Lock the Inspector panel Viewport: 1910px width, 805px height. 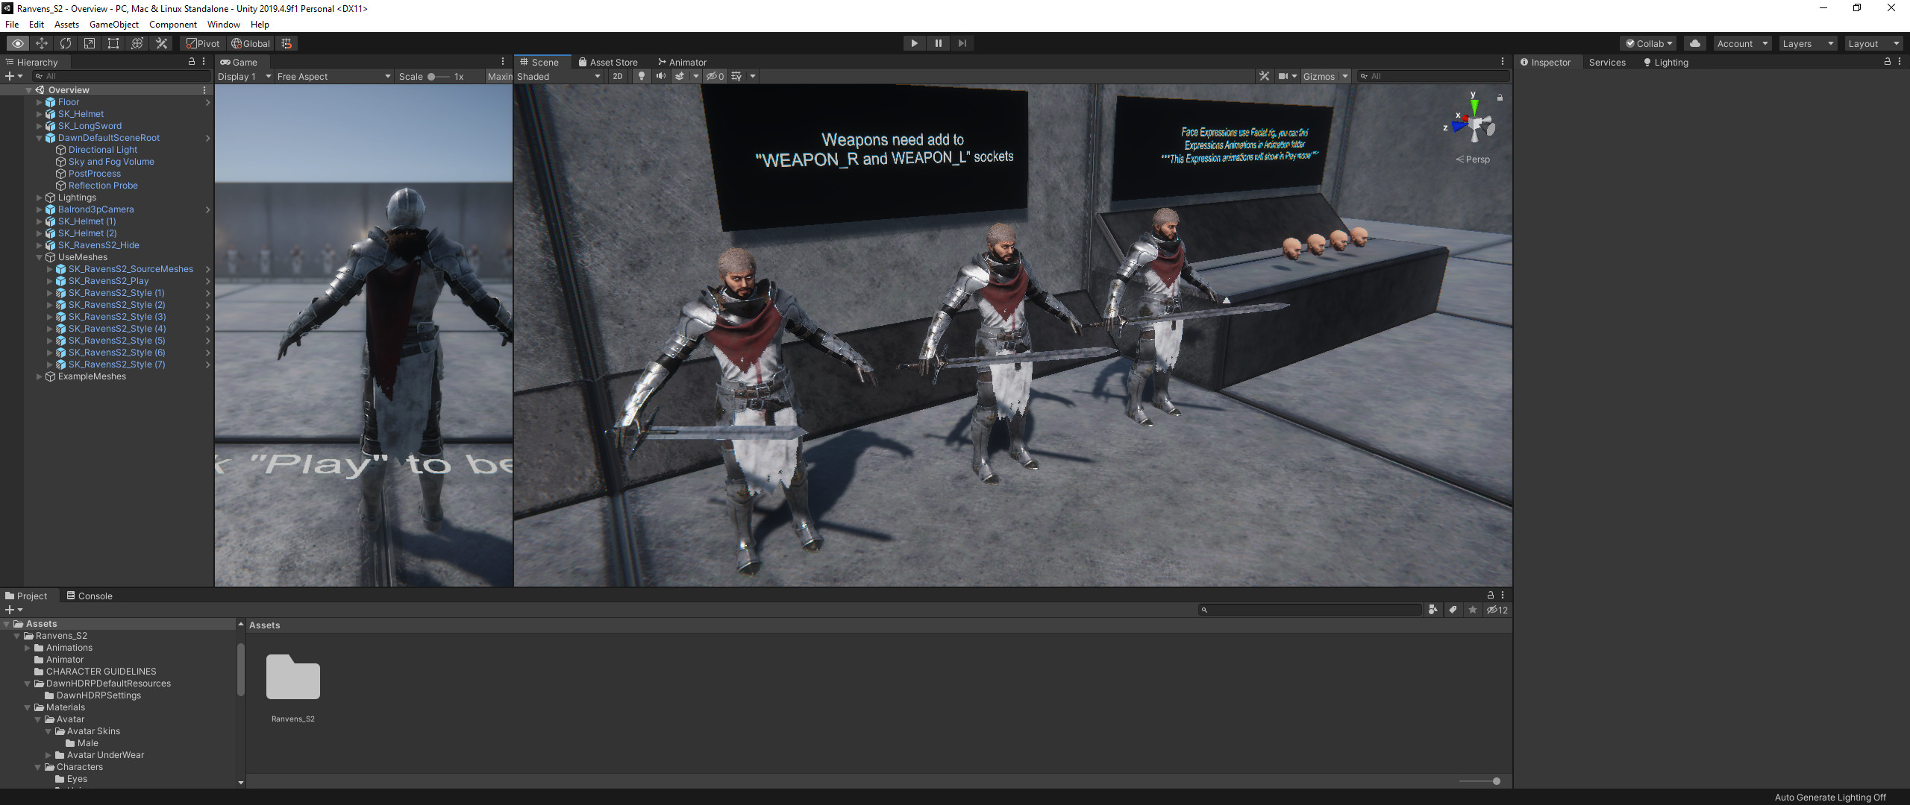[1888, 62]
